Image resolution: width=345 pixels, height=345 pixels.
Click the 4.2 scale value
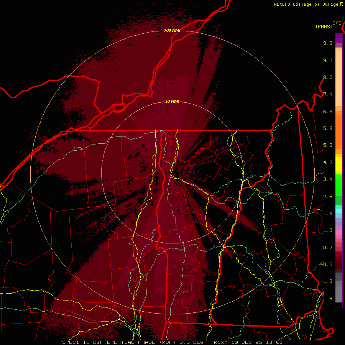[x=328, y=163]
